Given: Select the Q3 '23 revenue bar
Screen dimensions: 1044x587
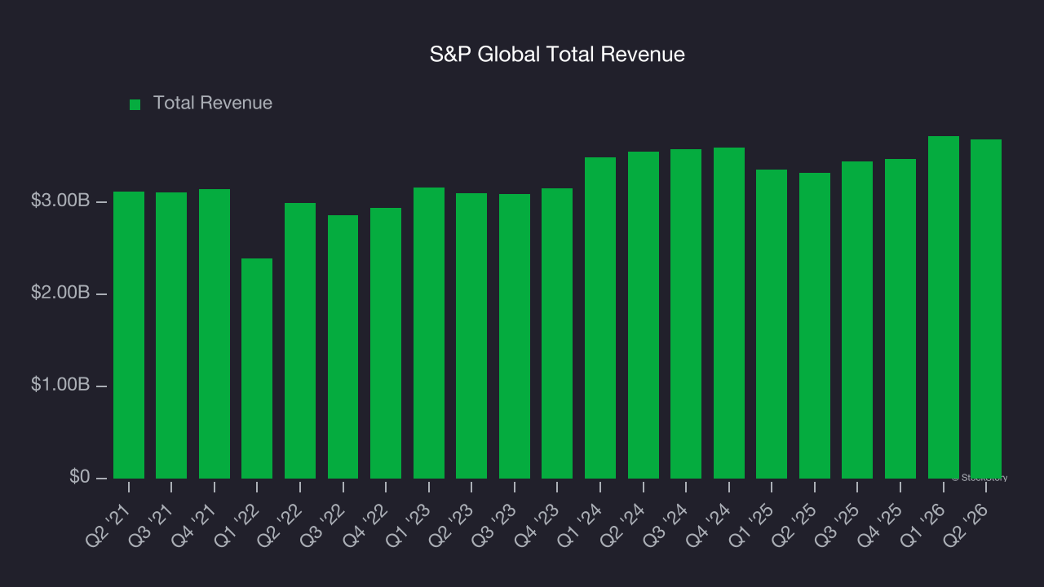Looking at the screenshot, I should pos(515,336).
